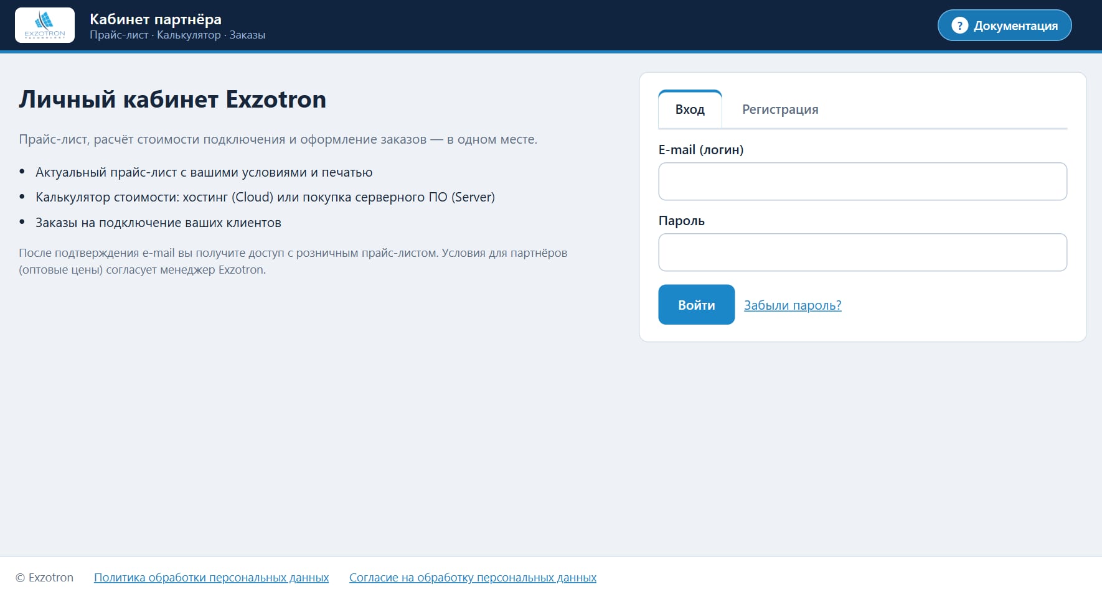Focus the Пароль input field
The width and height of the screenshot is (1102, 597).
click(x=862, y=252)
